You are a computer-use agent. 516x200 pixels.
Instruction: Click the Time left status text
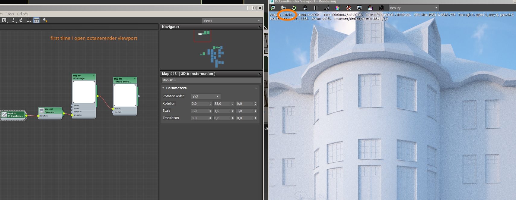click(x=388, y=15)
